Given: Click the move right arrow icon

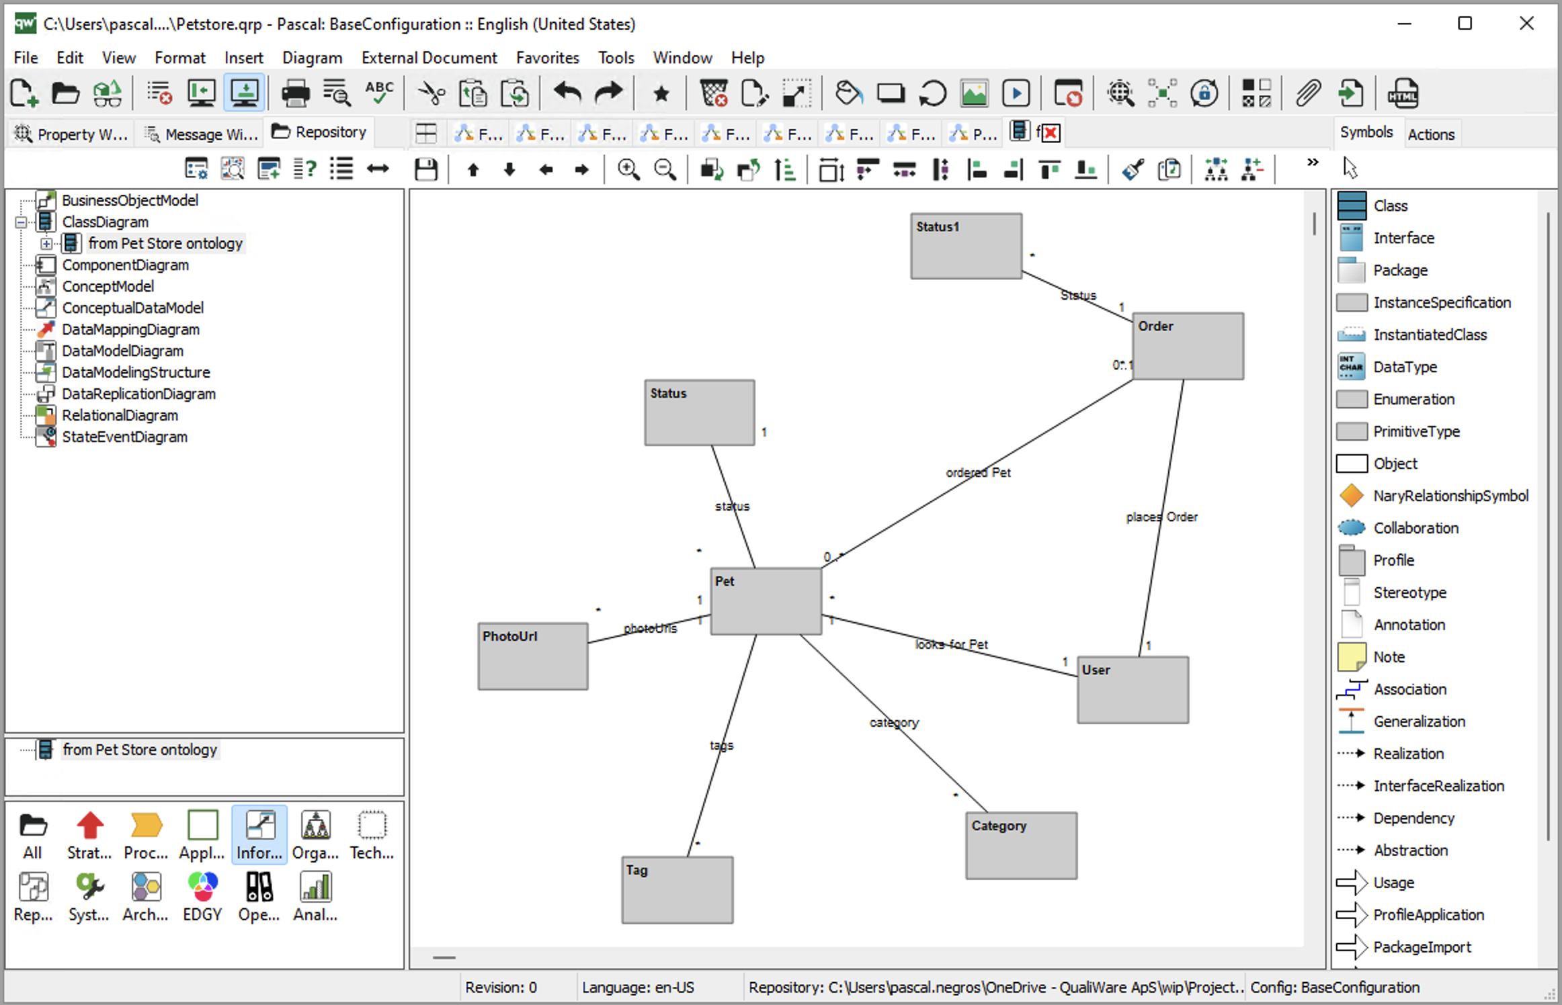Looking at the screenshot, I should [x=582, y=169].
